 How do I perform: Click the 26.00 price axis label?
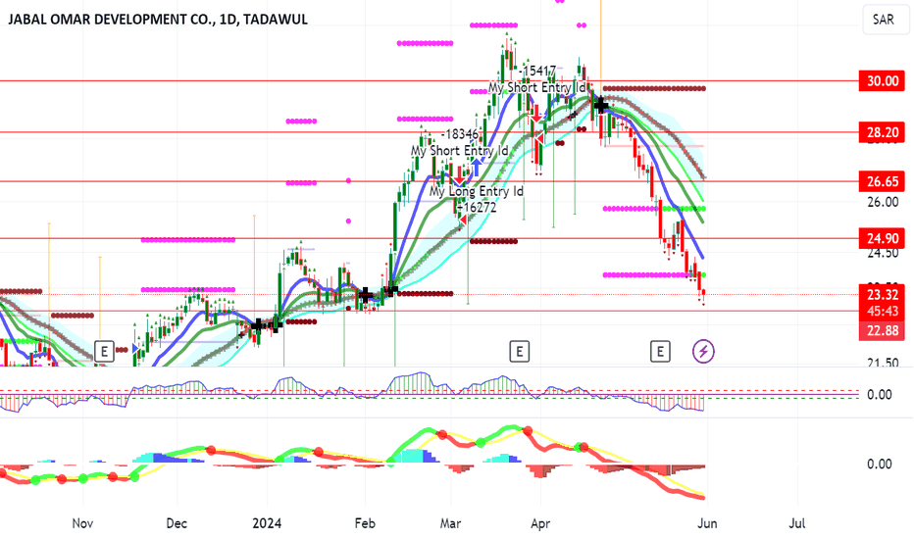point(883,202)
